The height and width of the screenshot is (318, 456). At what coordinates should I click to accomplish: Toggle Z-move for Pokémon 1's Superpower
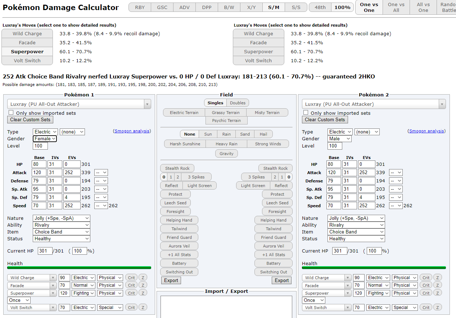(x=143, y=293)
